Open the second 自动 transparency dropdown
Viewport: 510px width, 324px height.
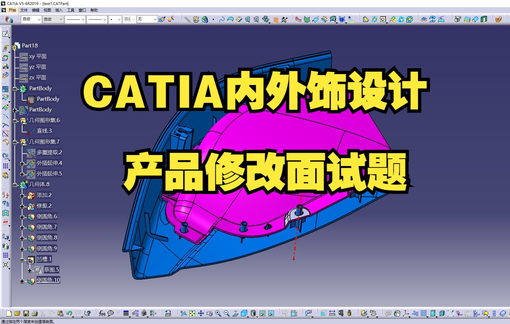(x=53, y=19)
